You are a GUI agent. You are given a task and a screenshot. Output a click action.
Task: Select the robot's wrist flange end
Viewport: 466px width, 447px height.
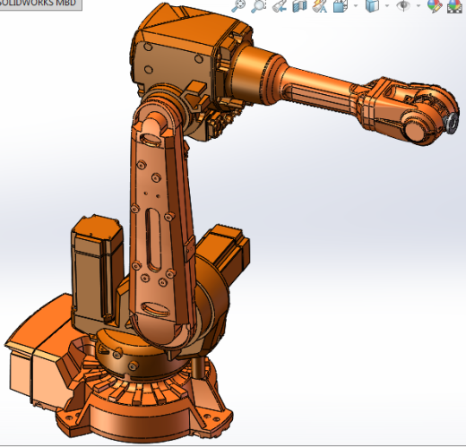451,123
